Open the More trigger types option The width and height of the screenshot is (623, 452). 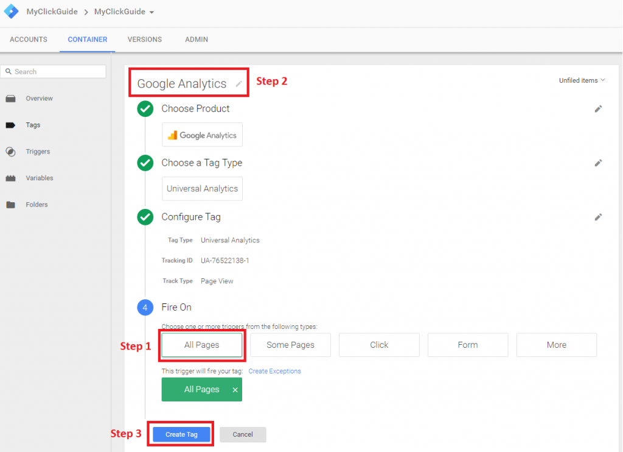[556, 345]
